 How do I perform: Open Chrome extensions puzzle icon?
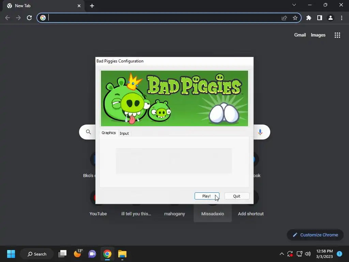pos(309,18)
